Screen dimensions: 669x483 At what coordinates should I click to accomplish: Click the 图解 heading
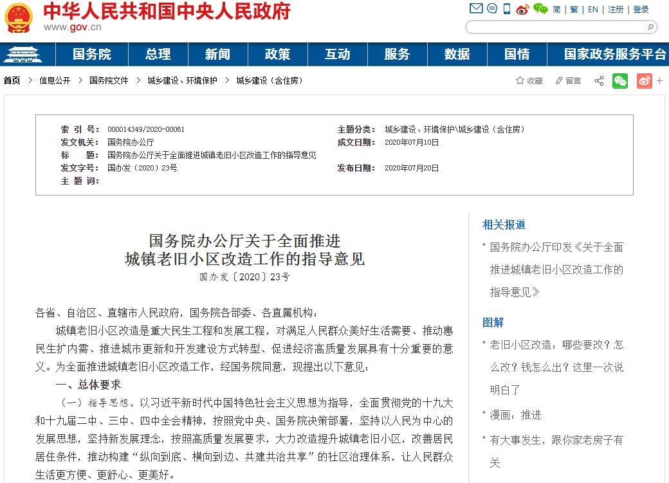(493, 323)
